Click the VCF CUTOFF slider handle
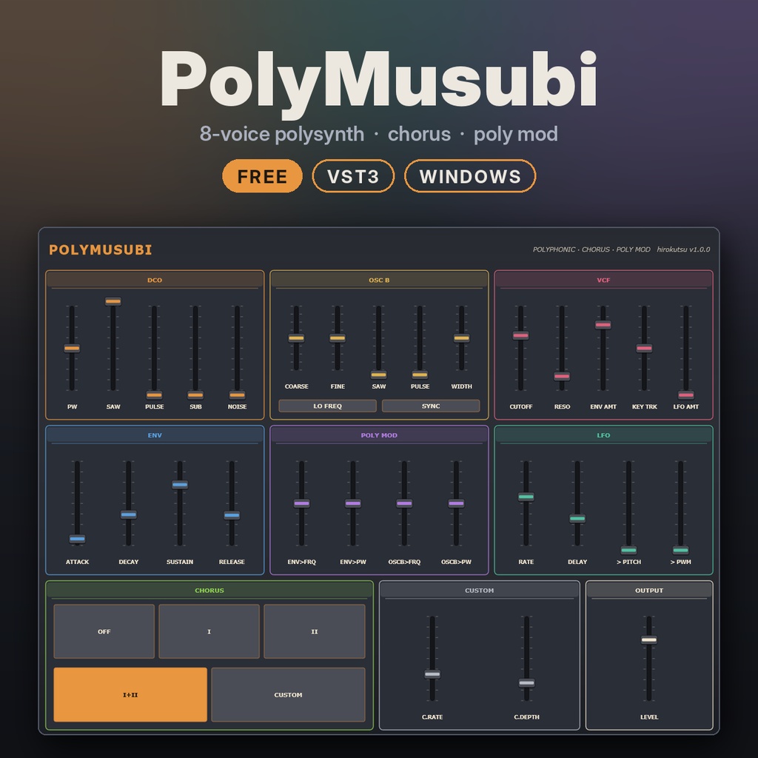Viewport: 758px width, 758px height. (x=520, y=335)
